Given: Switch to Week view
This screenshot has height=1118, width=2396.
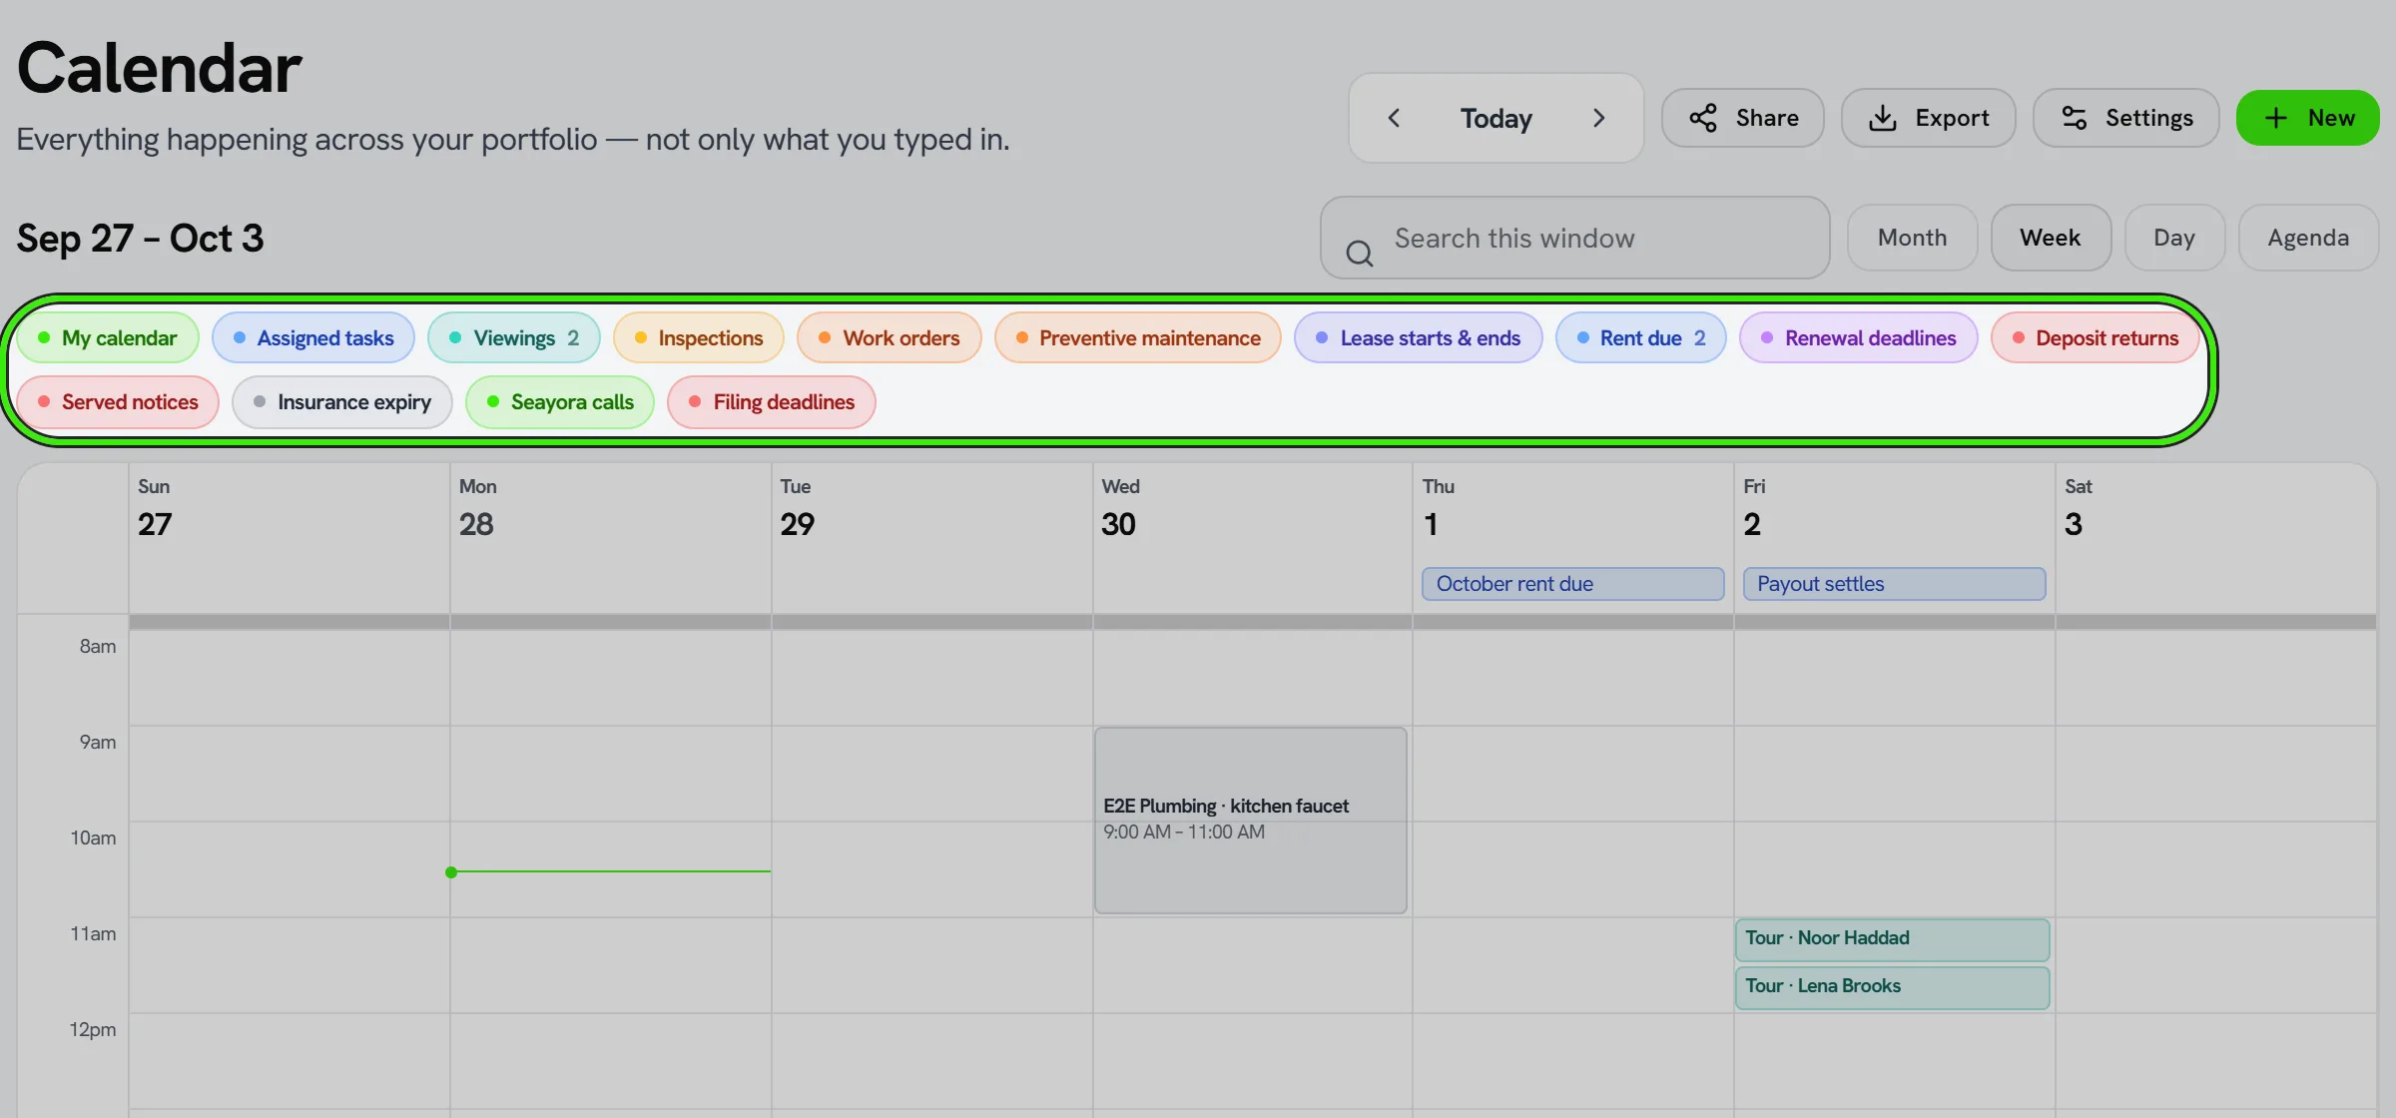Looking at the screenshot, I should coord(2051,238).
